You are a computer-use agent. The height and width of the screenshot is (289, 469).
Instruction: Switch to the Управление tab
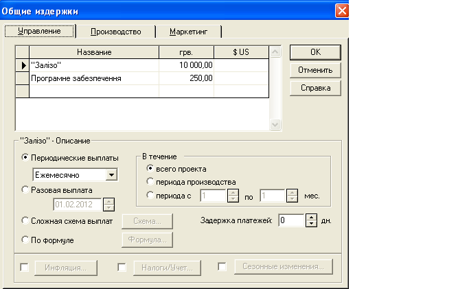(39, 31)
